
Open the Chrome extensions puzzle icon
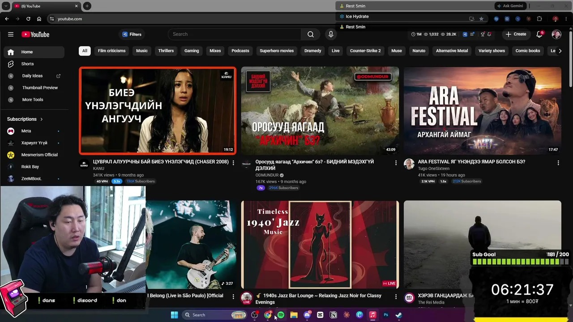[x=539, y=19]
